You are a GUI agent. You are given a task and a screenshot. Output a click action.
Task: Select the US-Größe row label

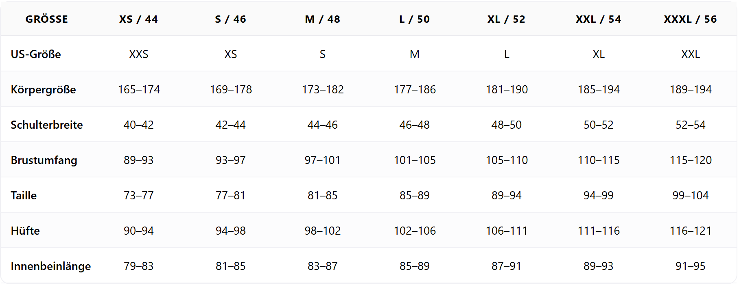[x=36, y=54]
